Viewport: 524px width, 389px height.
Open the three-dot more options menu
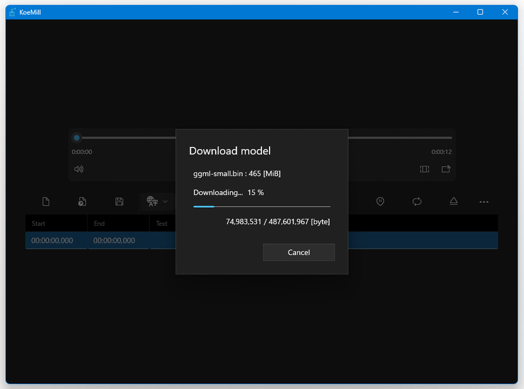(x=484, y=202)
